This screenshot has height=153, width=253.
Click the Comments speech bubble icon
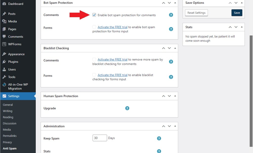coord(4,37)
